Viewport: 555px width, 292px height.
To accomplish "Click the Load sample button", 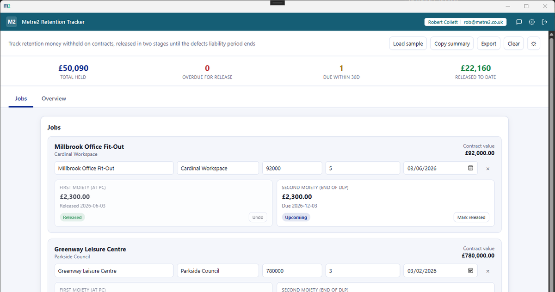I will point(408,43).
